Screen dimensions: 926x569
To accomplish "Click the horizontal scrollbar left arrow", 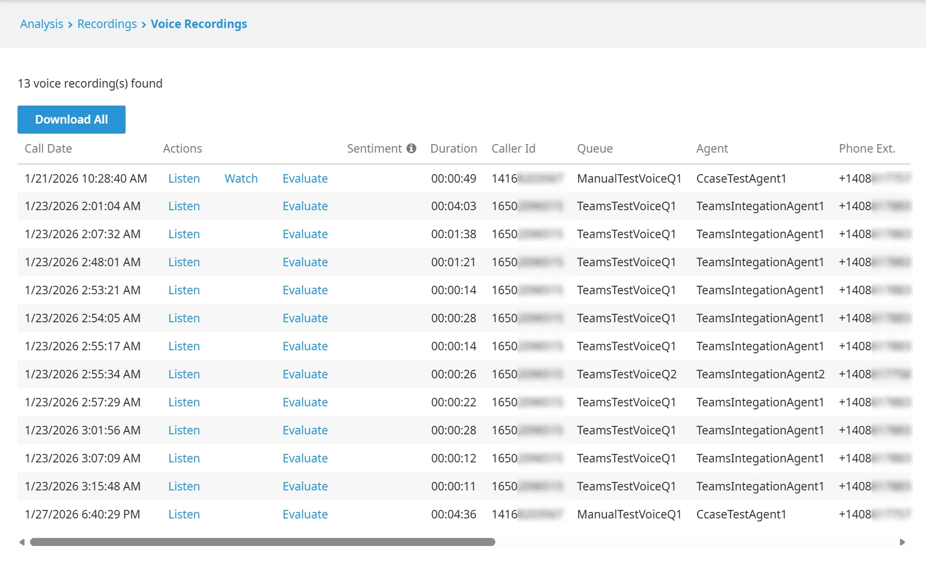I will point(22,542).
